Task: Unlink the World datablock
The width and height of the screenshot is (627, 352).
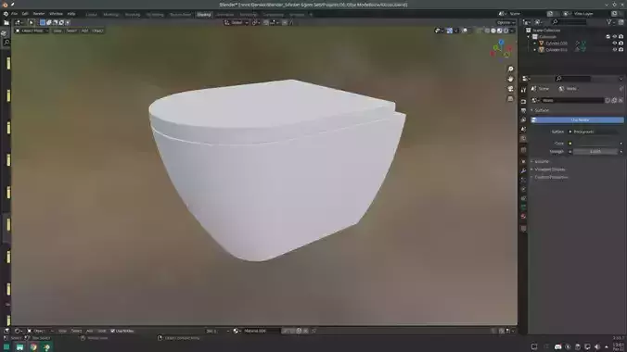Action: (x=621, y=101)
